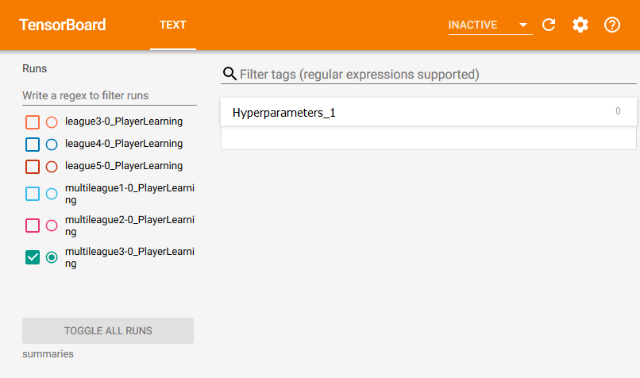
Task: Uncheck the multileague3-0_PlayerLearning checkbox
Action: coord(33,257)
